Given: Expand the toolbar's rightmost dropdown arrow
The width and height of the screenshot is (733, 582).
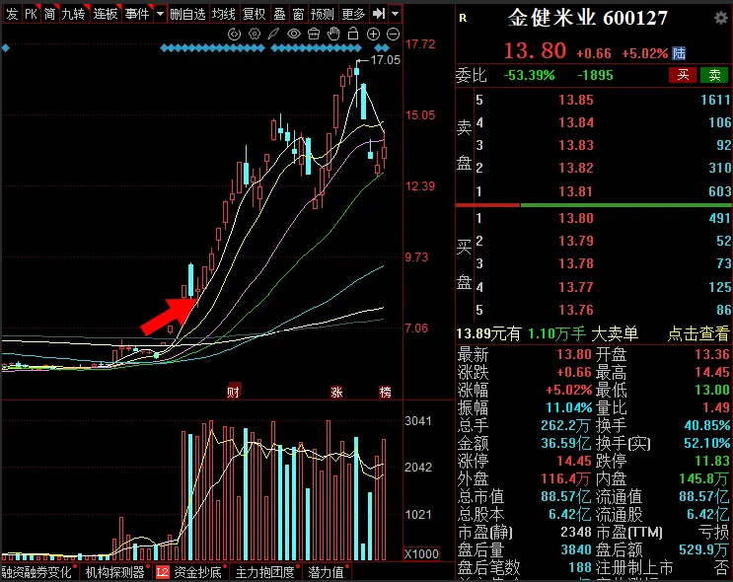Looking at the screenshot, I should [395, 14].
